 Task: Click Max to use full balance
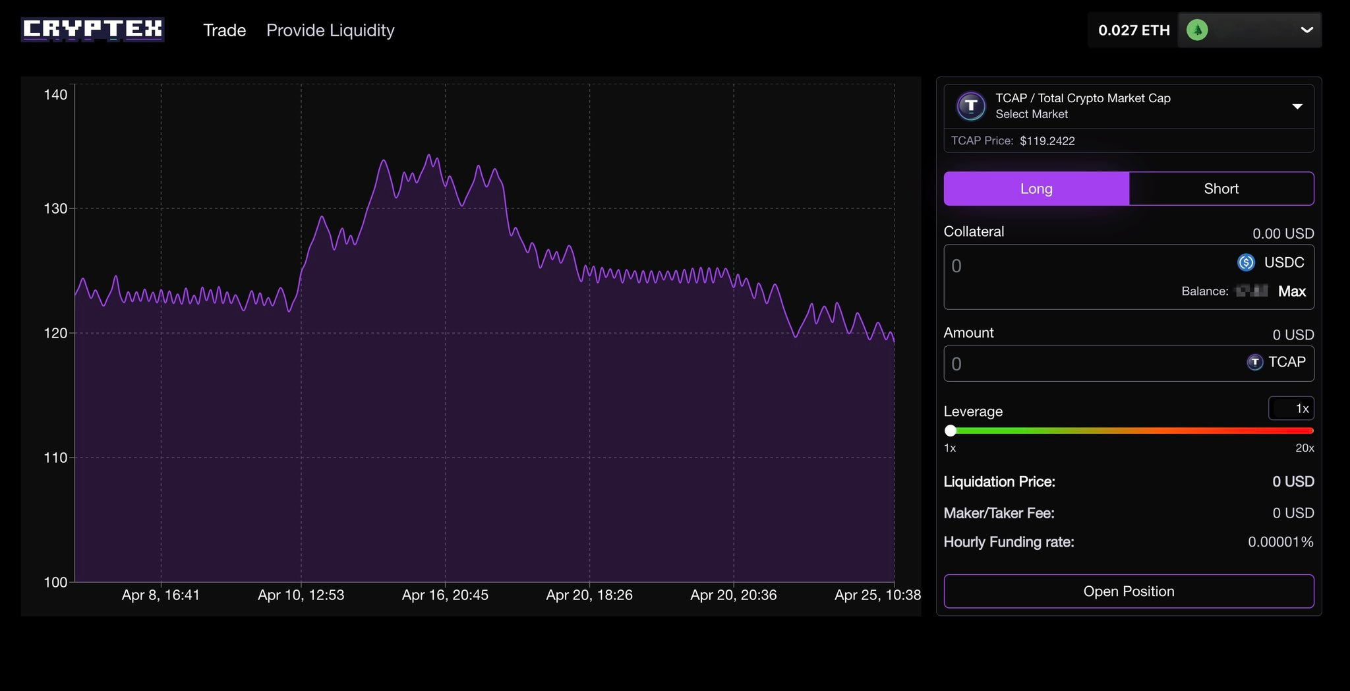click(1291, 291)
